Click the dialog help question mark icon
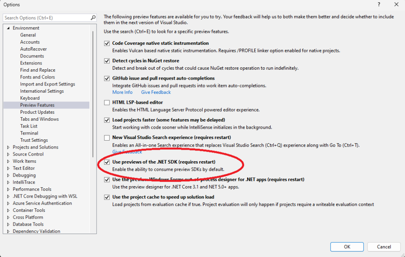 [x=379, y=4]
